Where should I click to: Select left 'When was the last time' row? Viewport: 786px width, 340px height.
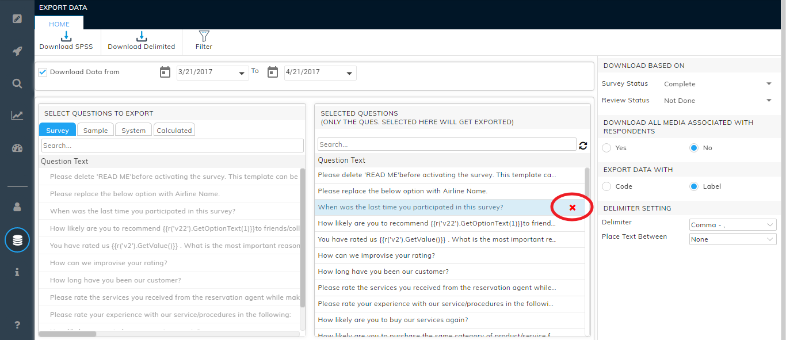pyautogui.click(x=169, y=211)
